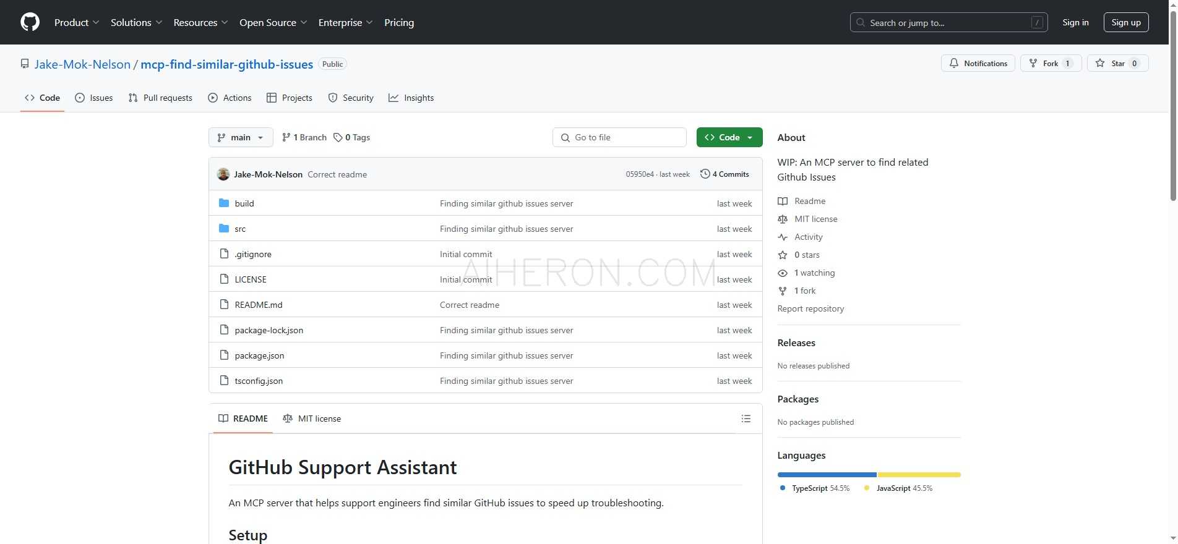Click the file icon beside README.md
Image resolution: width=1178 pixels, height=544 pixels.
[224, 304]
